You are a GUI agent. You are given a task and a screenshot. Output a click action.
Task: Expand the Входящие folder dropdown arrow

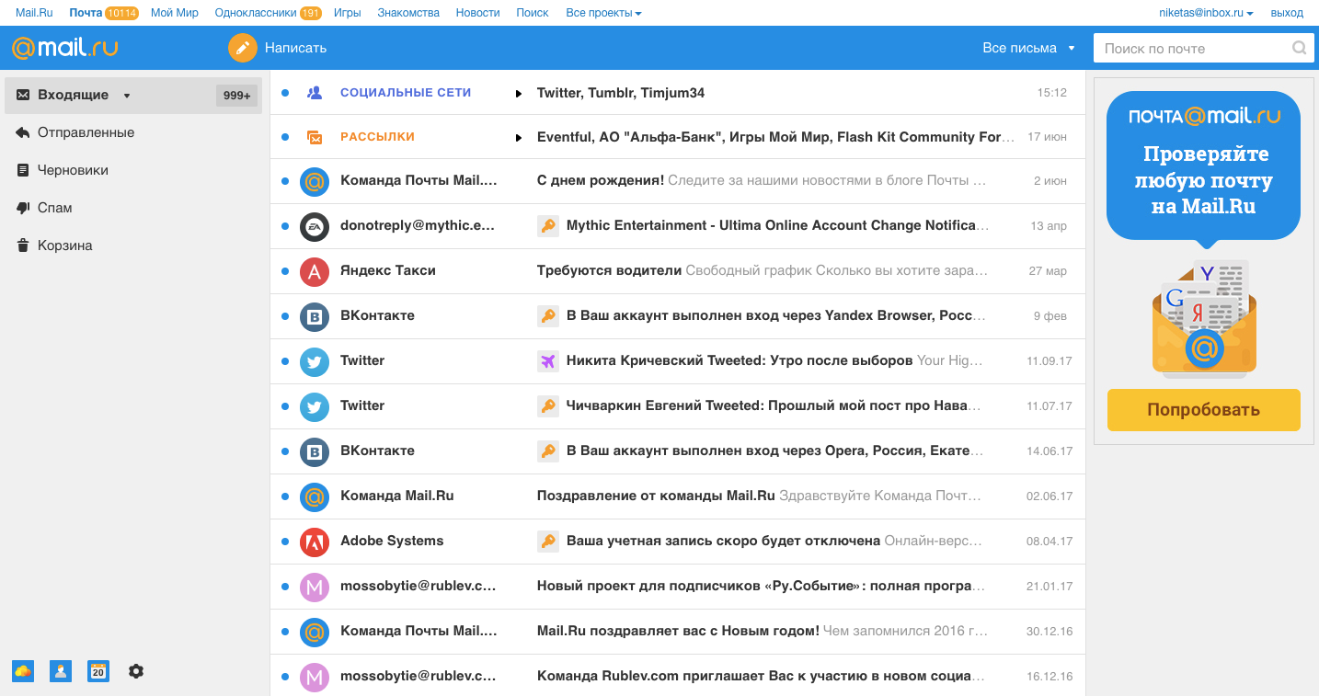coord(127,96)
